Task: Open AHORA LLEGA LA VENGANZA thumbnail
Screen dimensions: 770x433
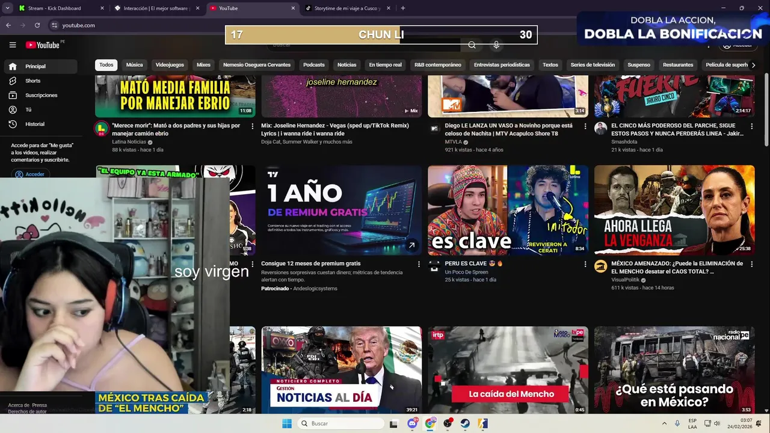Action: (x=674, y=210)
